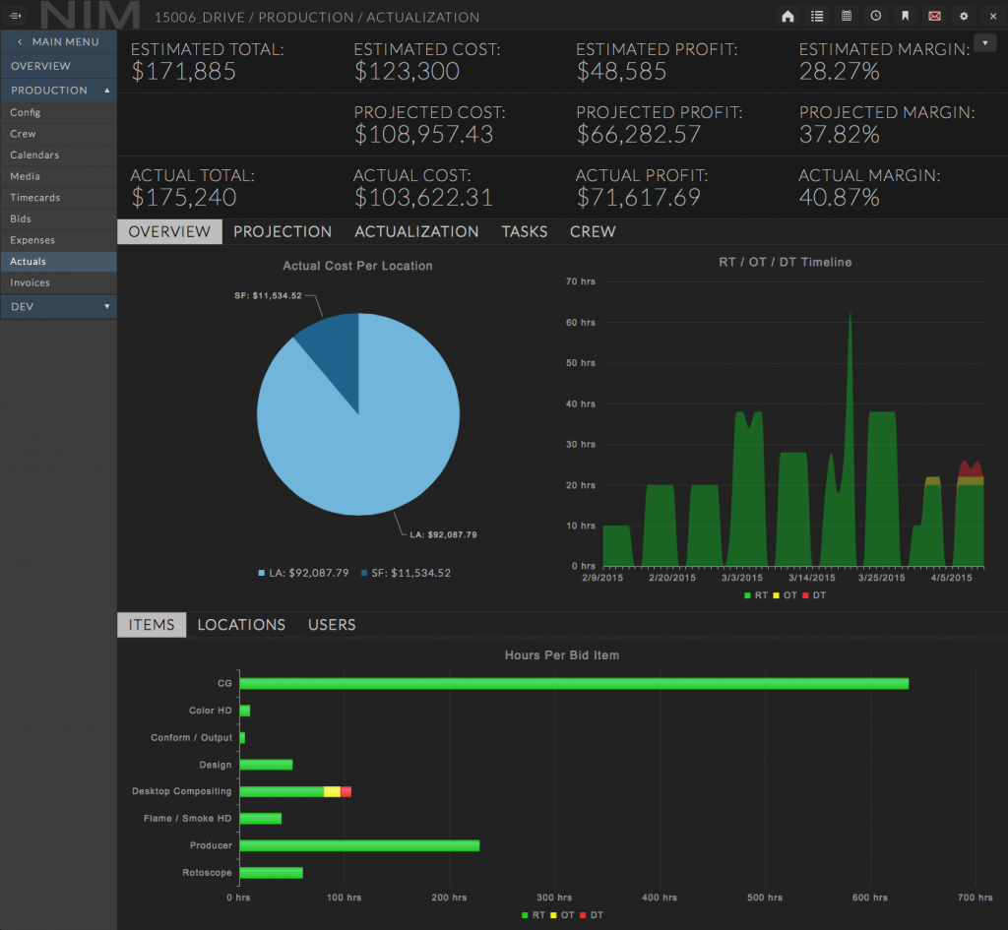Toggle RT series in timeline legend
1008x930 pixels.
point(754,595)
